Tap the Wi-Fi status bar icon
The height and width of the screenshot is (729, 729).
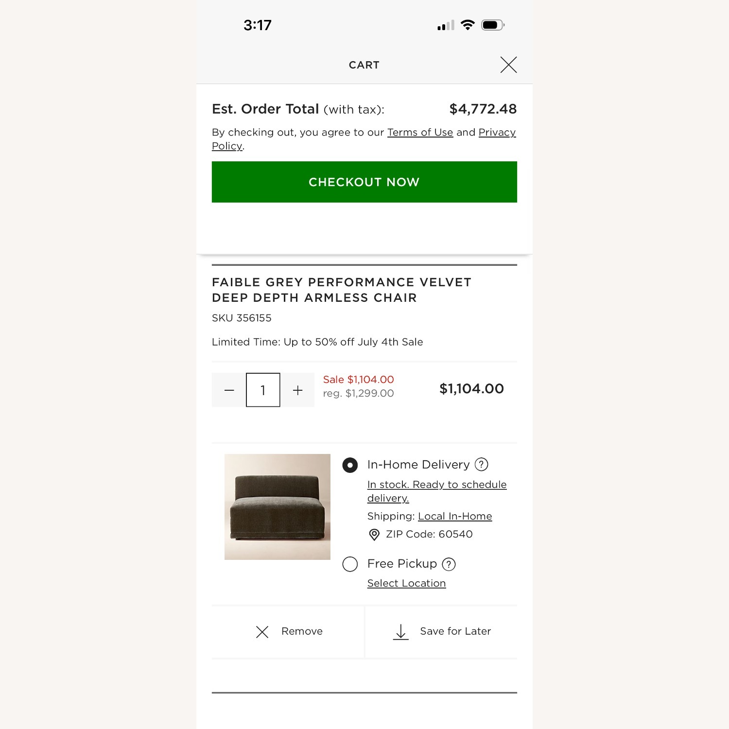[468, 25]
